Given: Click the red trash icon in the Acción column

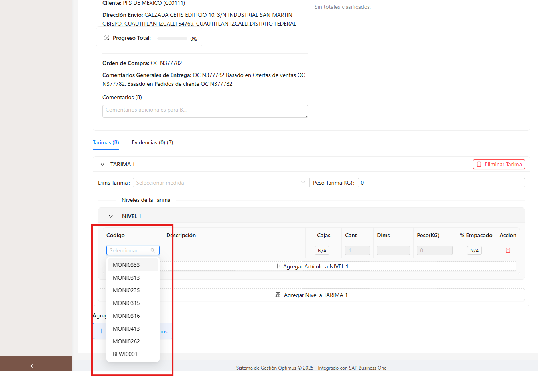Looking at the screenshot, I should pos(508,250).
